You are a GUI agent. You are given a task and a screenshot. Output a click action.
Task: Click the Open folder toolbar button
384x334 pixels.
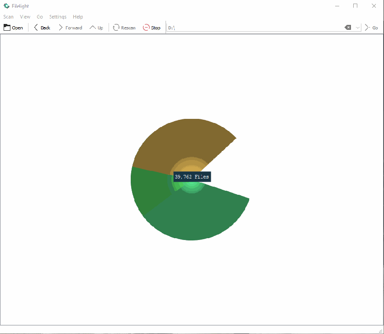(x=13, y=28)
